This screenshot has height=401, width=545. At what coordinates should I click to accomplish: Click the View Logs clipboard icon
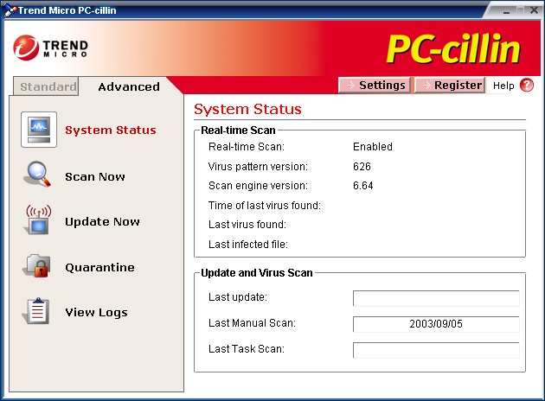coord(36,311)
